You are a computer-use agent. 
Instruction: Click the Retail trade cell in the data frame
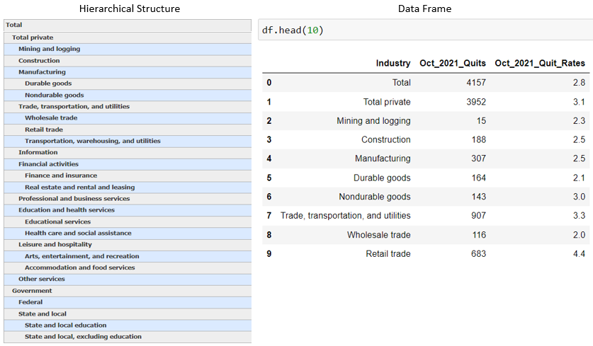(x=388, y=253)
